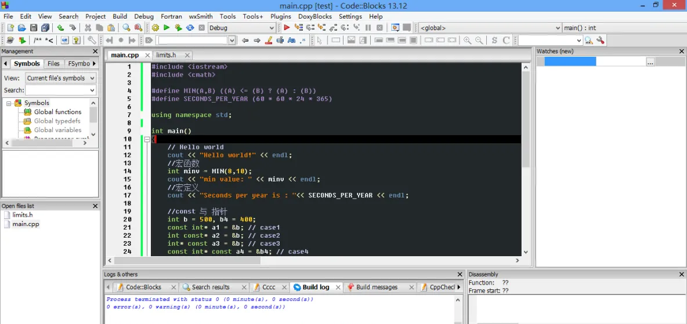Open the wxSmith menu

coord(201,16)
